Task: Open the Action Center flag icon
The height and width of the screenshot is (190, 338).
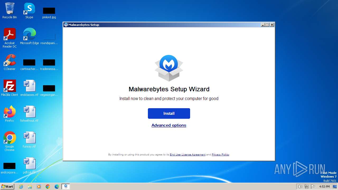Action: coord(313,187)
